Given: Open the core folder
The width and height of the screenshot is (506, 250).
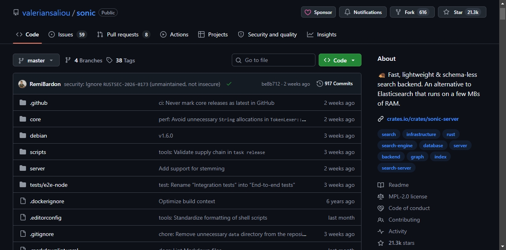Looking at the screenshot, I should point(35,119).
